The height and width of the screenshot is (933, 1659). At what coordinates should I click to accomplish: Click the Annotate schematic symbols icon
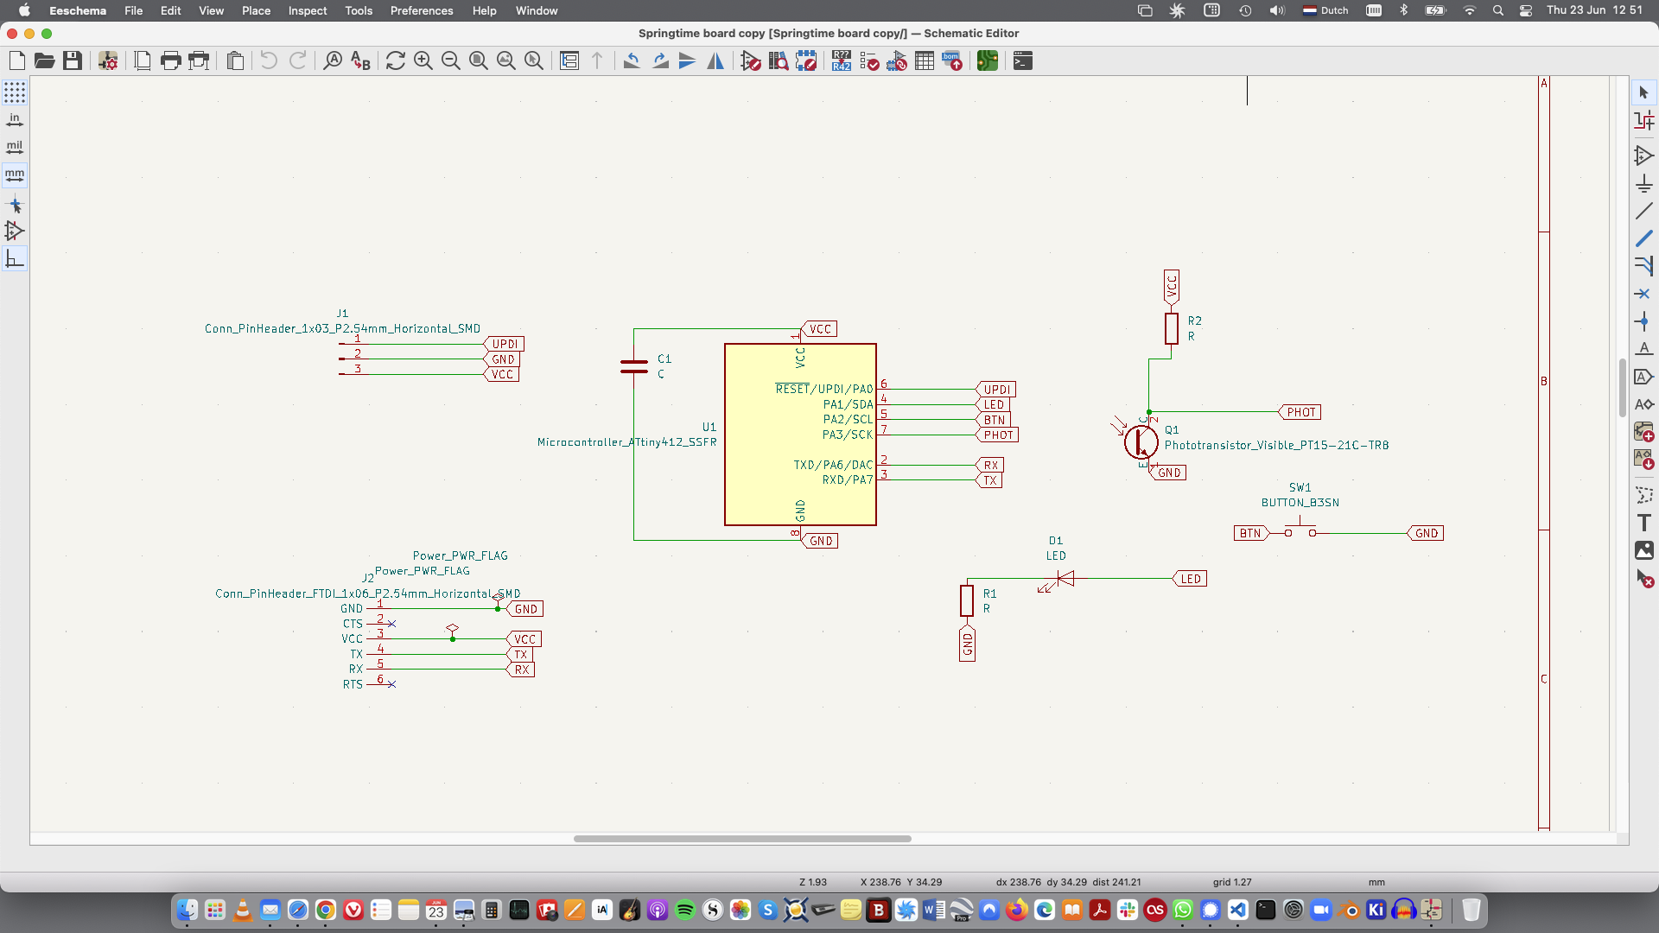(x=842, y=60)
